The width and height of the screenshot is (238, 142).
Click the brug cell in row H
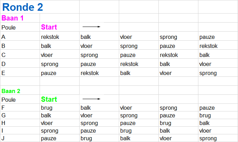point(178,123)
